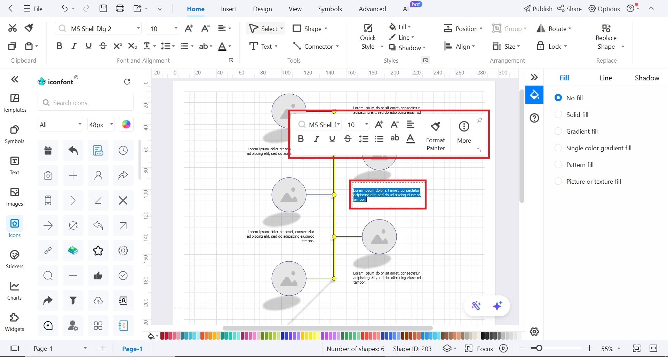Open the AI sparkle assistant button
Viewport: 668px width, 357px height.
498,306
